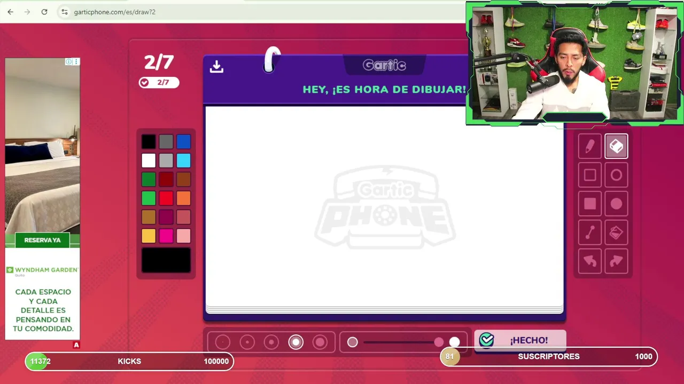
Task: Reload the Gartic Phone page
Action: [44, 12]
